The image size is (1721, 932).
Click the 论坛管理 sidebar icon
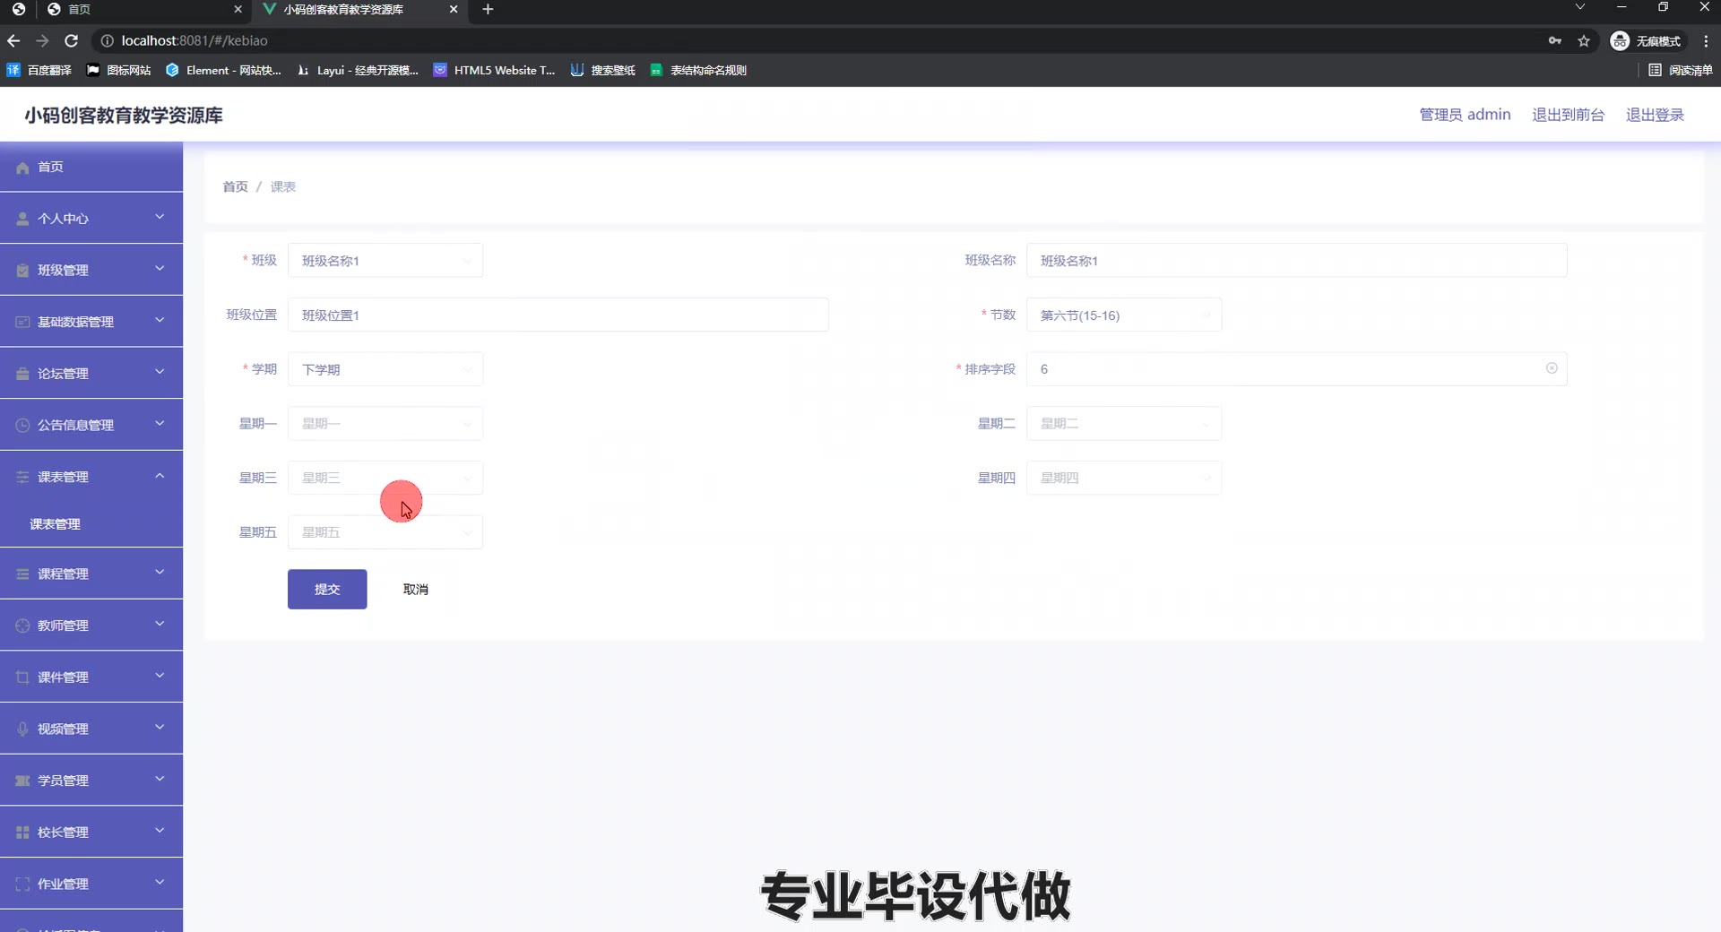click(x=22, y=374)
